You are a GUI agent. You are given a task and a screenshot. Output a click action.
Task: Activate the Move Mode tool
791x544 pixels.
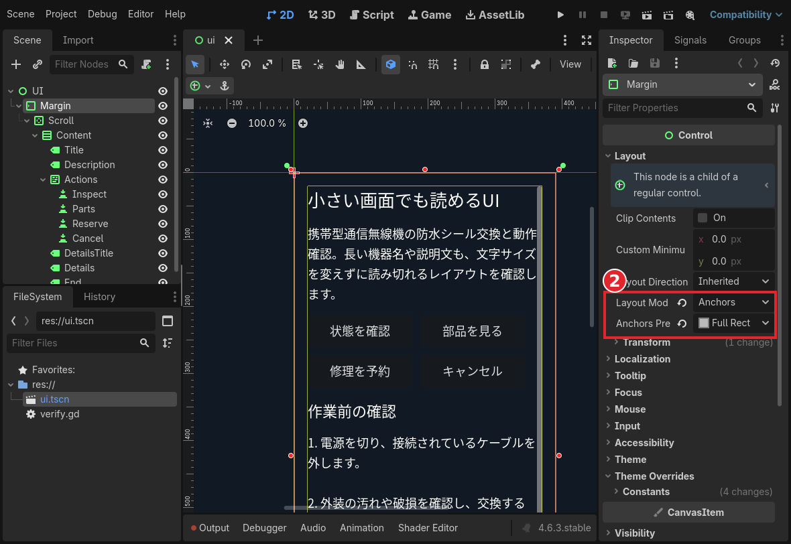coord(224,64)
